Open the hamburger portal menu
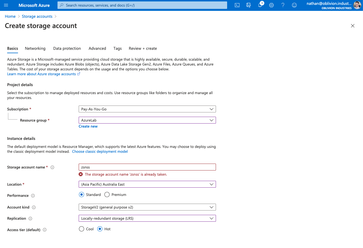Screen dimensions: 363x248 coord(6,5)
